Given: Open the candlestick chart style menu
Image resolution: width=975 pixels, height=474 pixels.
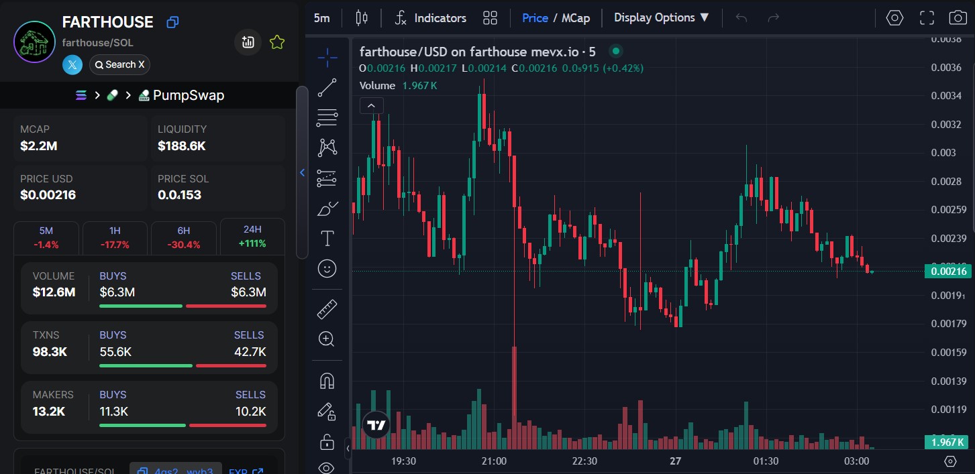Looking at the screenshot, I should point(362,18).
